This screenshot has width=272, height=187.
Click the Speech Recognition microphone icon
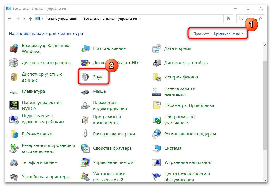[85, 134]
